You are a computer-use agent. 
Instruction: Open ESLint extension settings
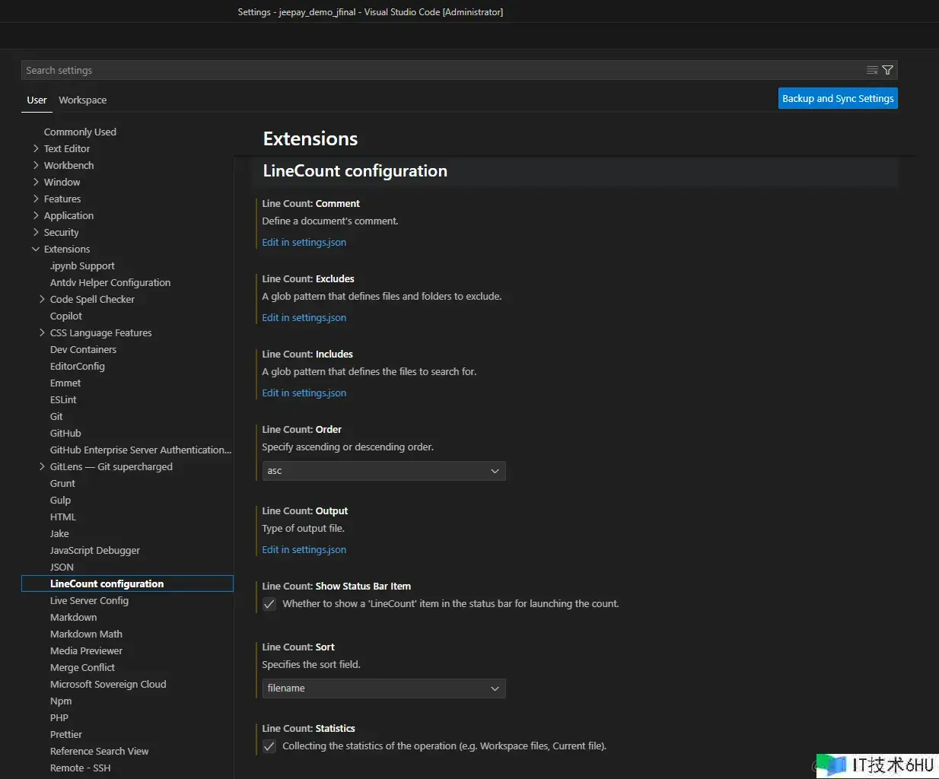[63, 399]
